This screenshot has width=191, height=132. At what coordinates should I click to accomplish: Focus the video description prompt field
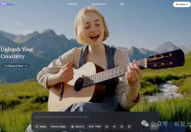pyautogui.click(x=95, y=117)
